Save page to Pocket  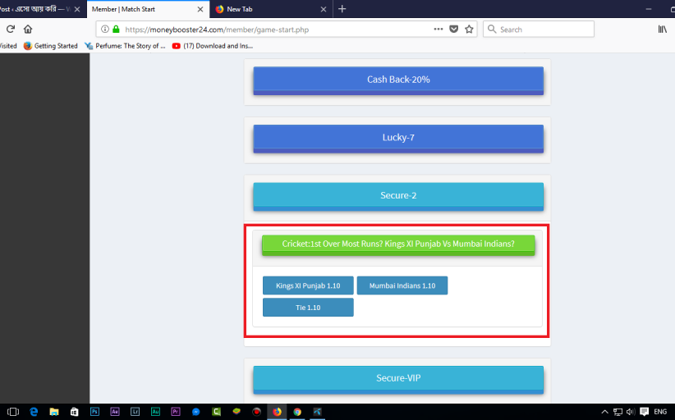point(454,29)
